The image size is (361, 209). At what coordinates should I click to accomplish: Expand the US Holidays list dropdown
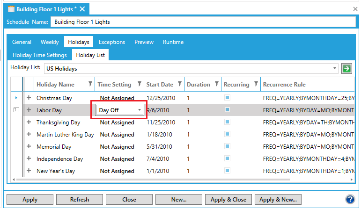coord(334,69)
